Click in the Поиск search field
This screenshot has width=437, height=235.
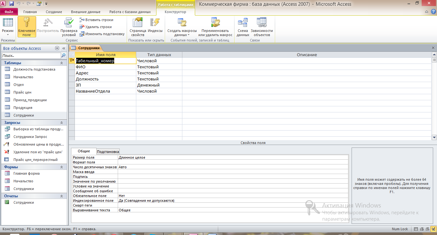pyautogui.click(x=31, y=56)
